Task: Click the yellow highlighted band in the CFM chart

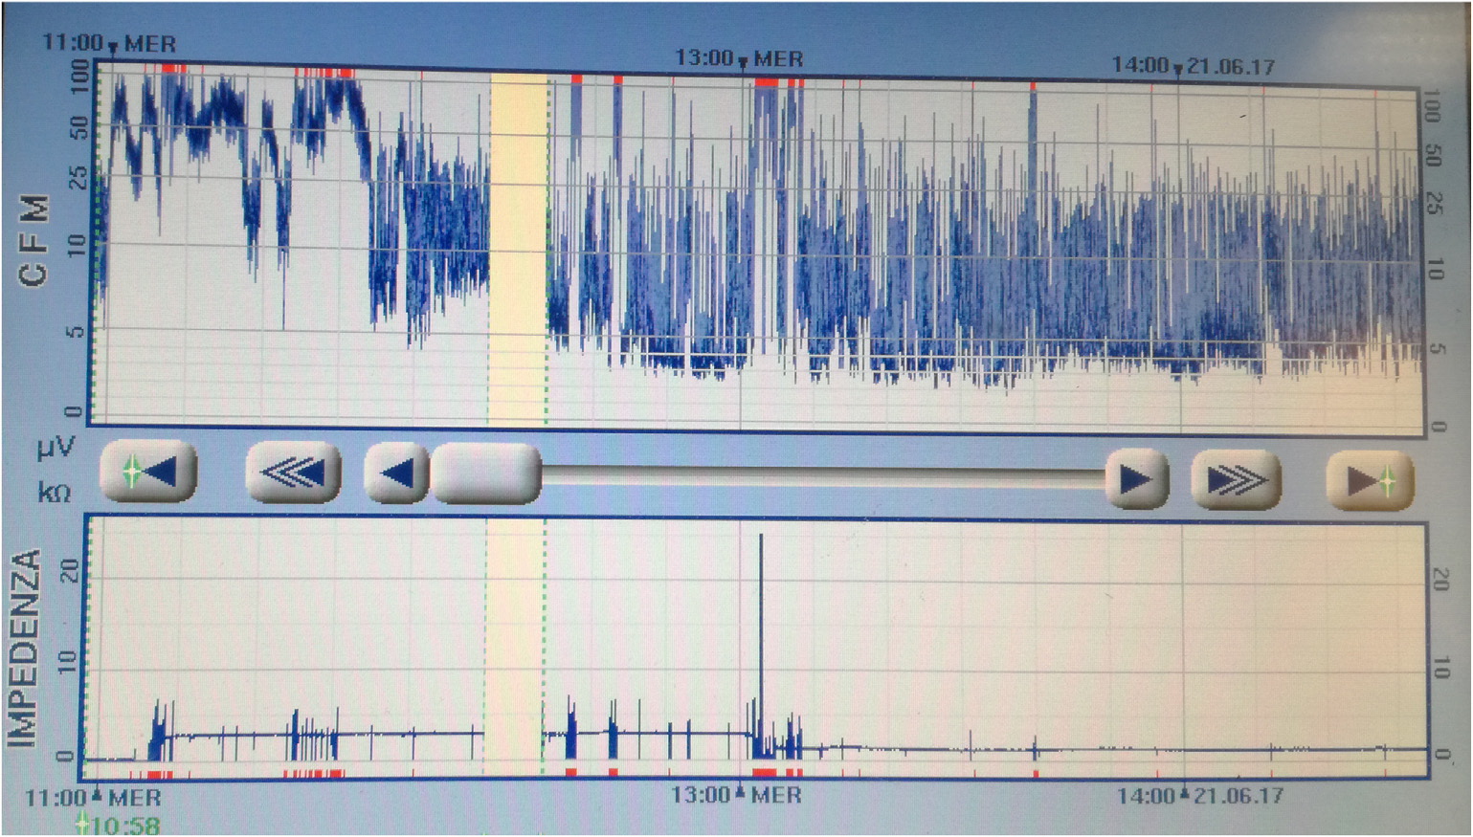Action: 518,249
